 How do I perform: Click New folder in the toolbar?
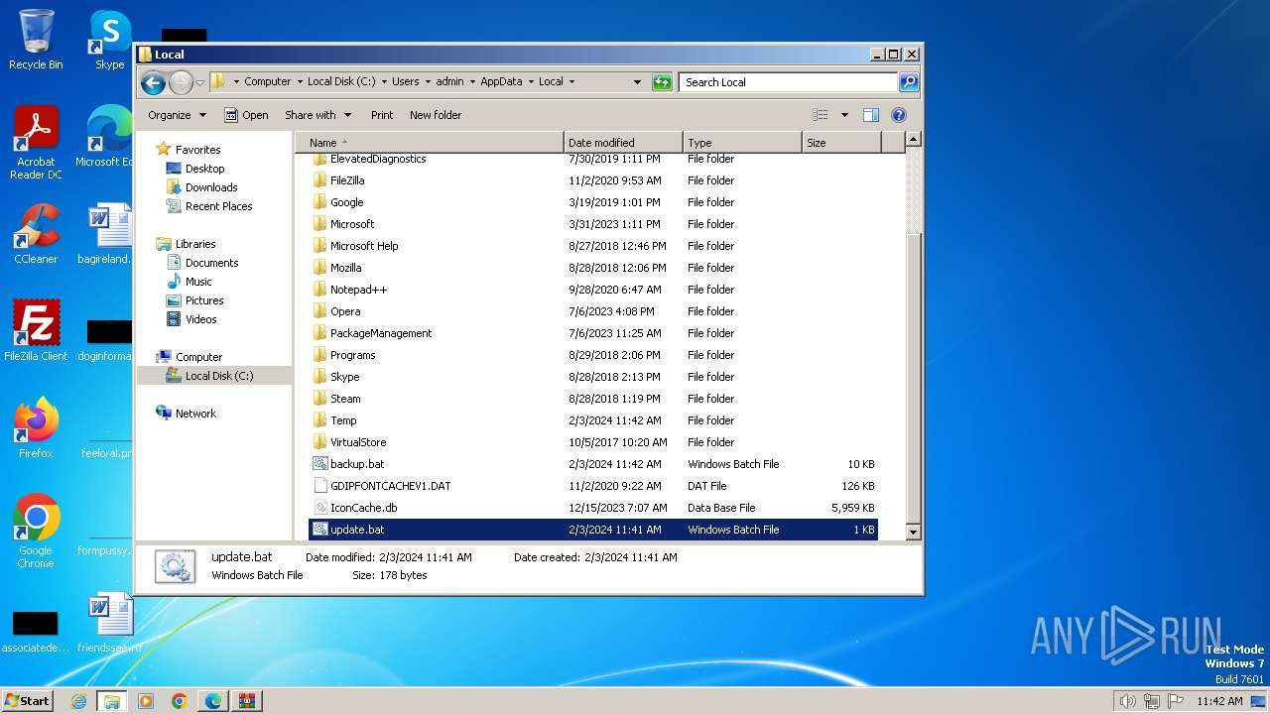click(436, 115)
